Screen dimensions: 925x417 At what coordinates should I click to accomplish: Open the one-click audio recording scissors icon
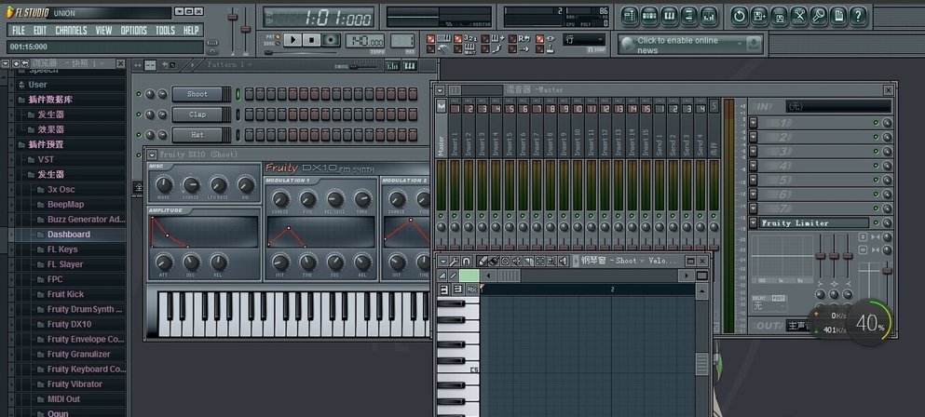click(798, 16)
